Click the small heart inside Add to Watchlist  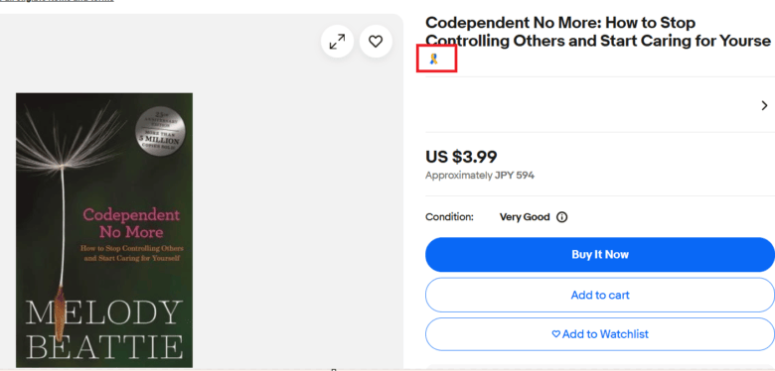click(556, 334)
